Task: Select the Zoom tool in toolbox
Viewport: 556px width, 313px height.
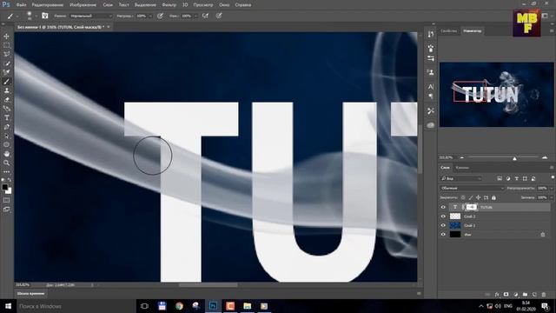Action: pos(6,163)
